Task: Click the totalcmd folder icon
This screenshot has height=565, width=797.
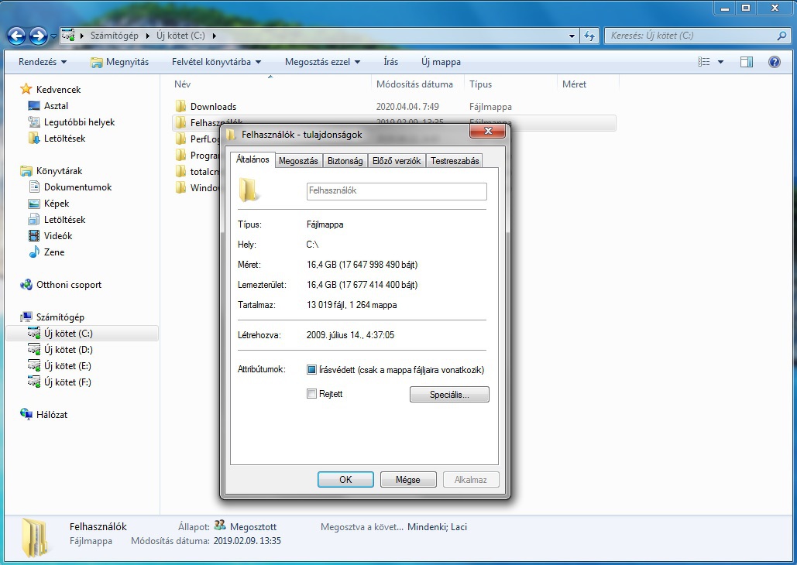Action: pyautogui.click(x=180, y=171)
